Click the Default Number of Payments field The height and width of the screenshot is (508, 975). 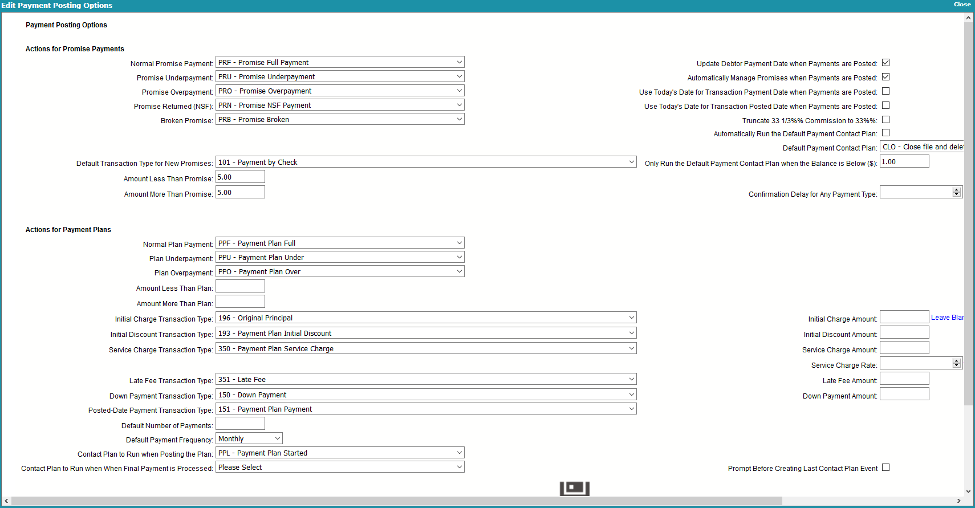point(240,424)
